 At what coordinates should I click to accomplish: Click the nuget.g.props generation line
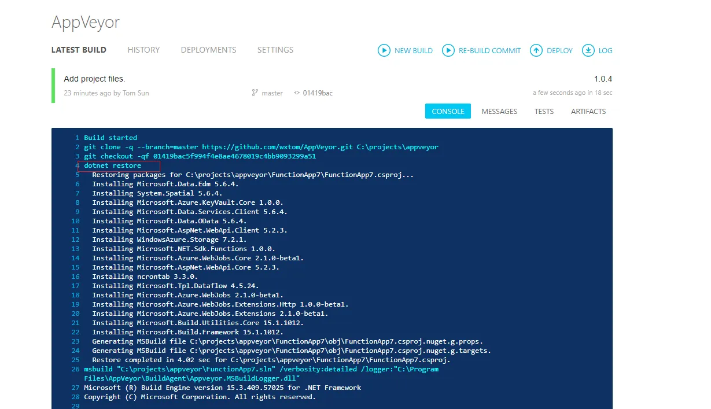pos(288,341)
